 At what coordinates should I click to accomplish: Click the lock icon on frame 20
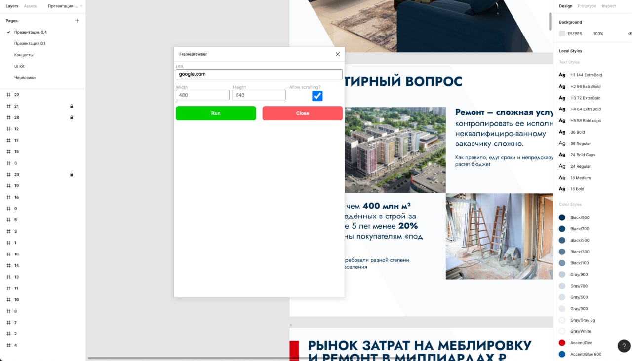click(72, 117)
